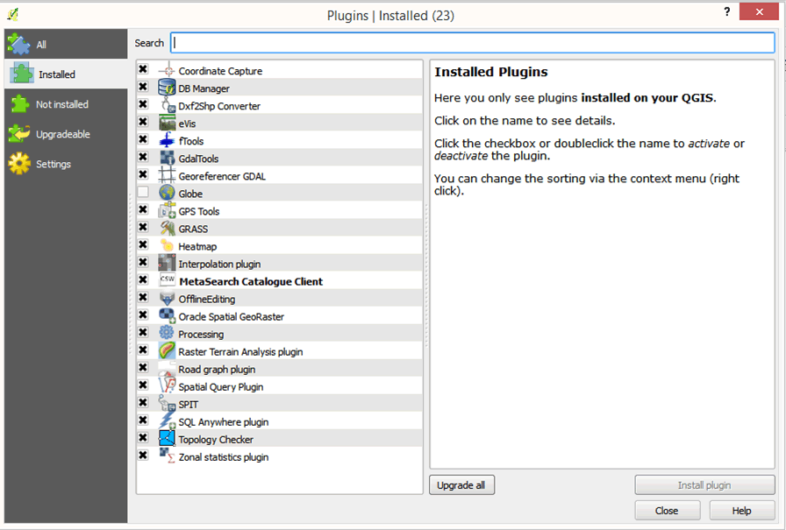The width and height of the screenshot is (786, 530).
Task: Click the SPIT plugin icon
Action: (167, 403)
